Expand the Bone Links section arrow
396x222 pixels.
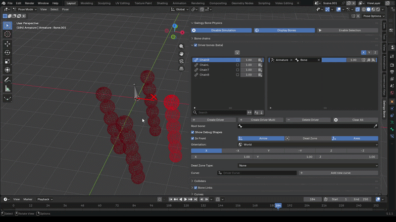(x=192, y=188)
